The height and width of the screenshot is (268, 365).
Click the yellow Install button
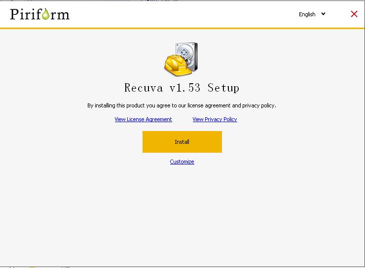[x=182, y=142]
